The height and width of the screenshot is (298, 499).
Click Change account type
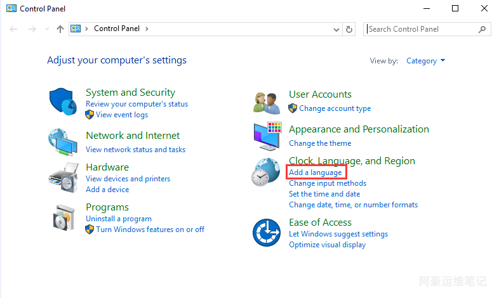(x=335, y=108)
